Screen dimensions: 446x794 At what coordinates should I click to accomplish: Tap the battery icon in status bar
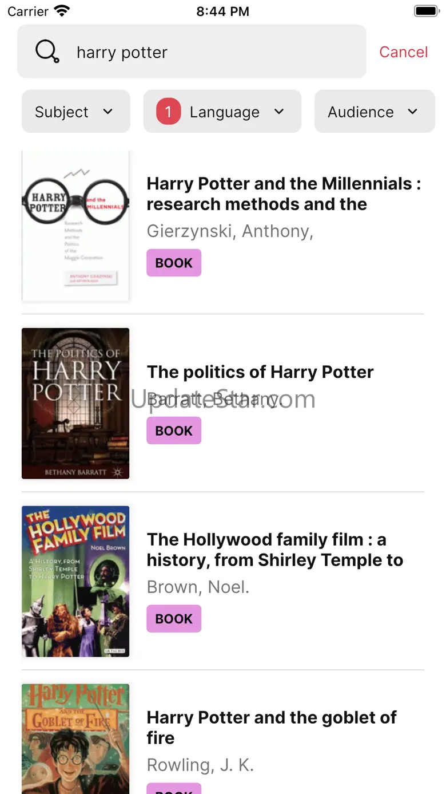pyautogui.click(x=425, y=11)
